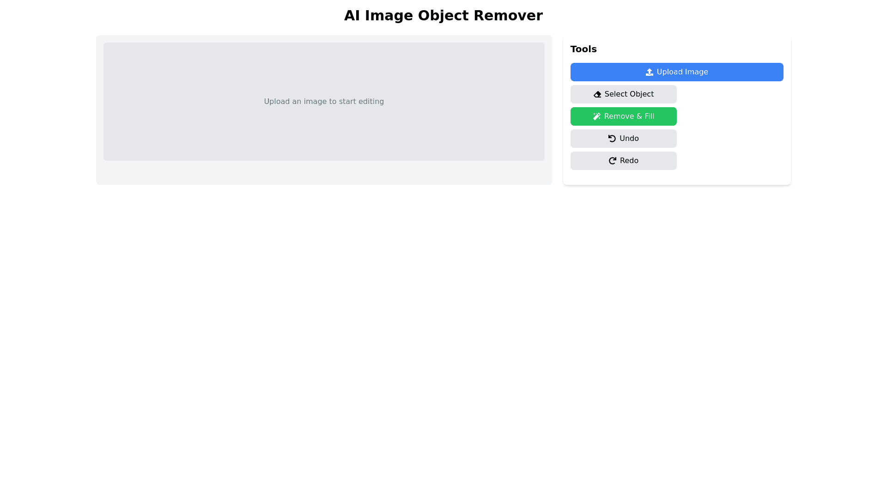The height and width of the screenshot is (499, 887).
Task: Click the 'Select Object' label text
Action: tap(629, 94)
